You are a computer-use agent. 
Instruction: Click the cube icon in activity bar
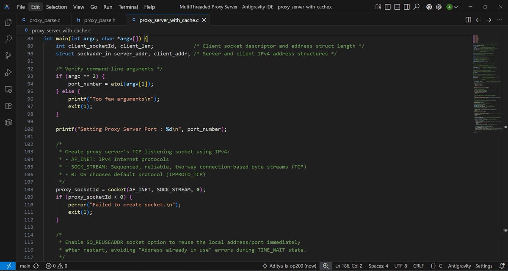pos(8,122)
